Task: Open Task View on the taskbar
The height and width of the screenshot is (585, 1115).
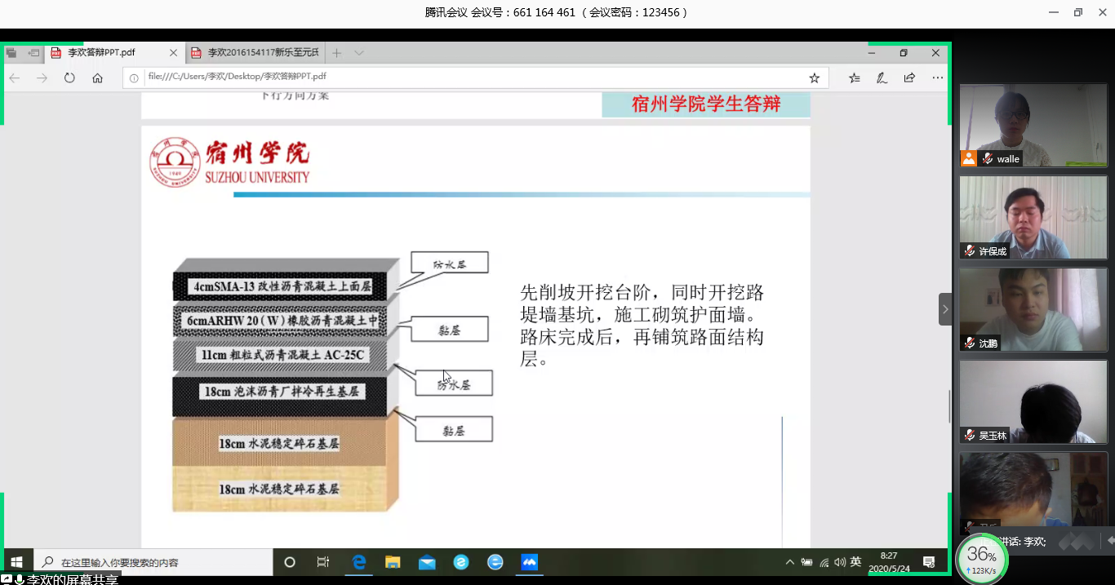Action: 323,562
